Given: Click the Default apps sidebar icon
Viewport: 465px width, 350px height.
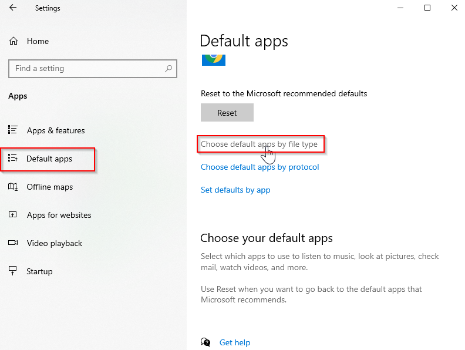Looking at the screenshot, I should [12, 158].
